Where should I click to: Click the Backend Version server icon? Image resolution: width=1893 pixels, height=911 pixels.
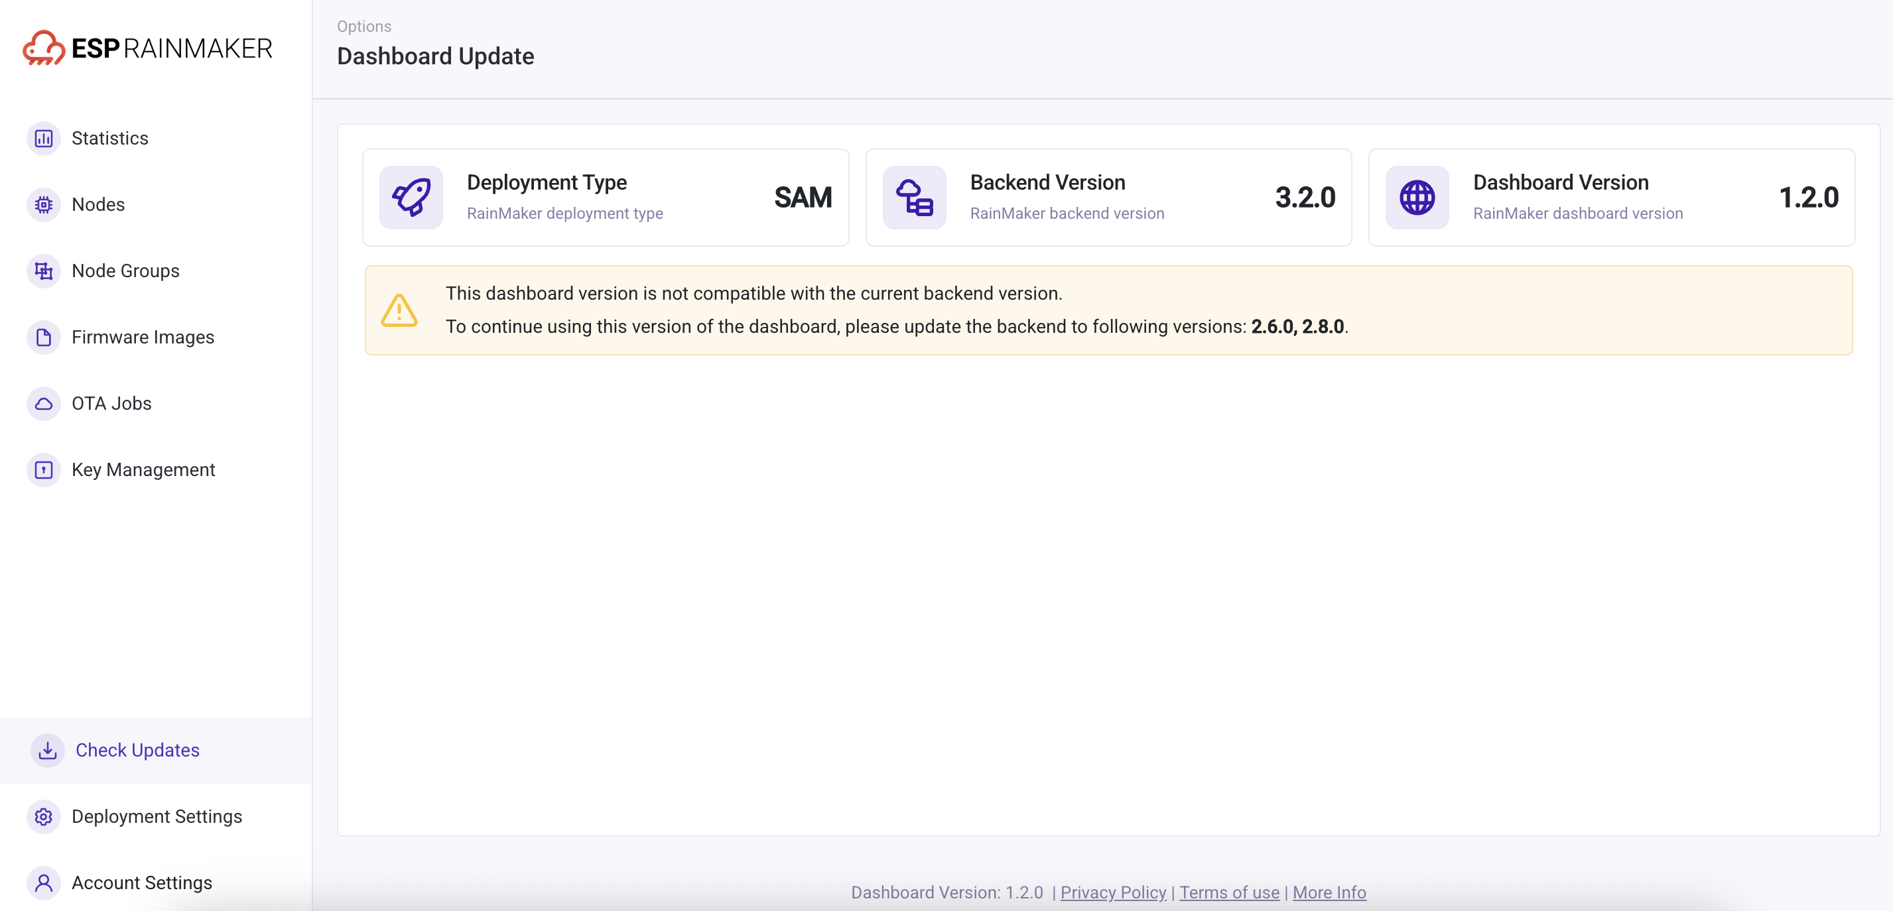[x=914, y=197]
